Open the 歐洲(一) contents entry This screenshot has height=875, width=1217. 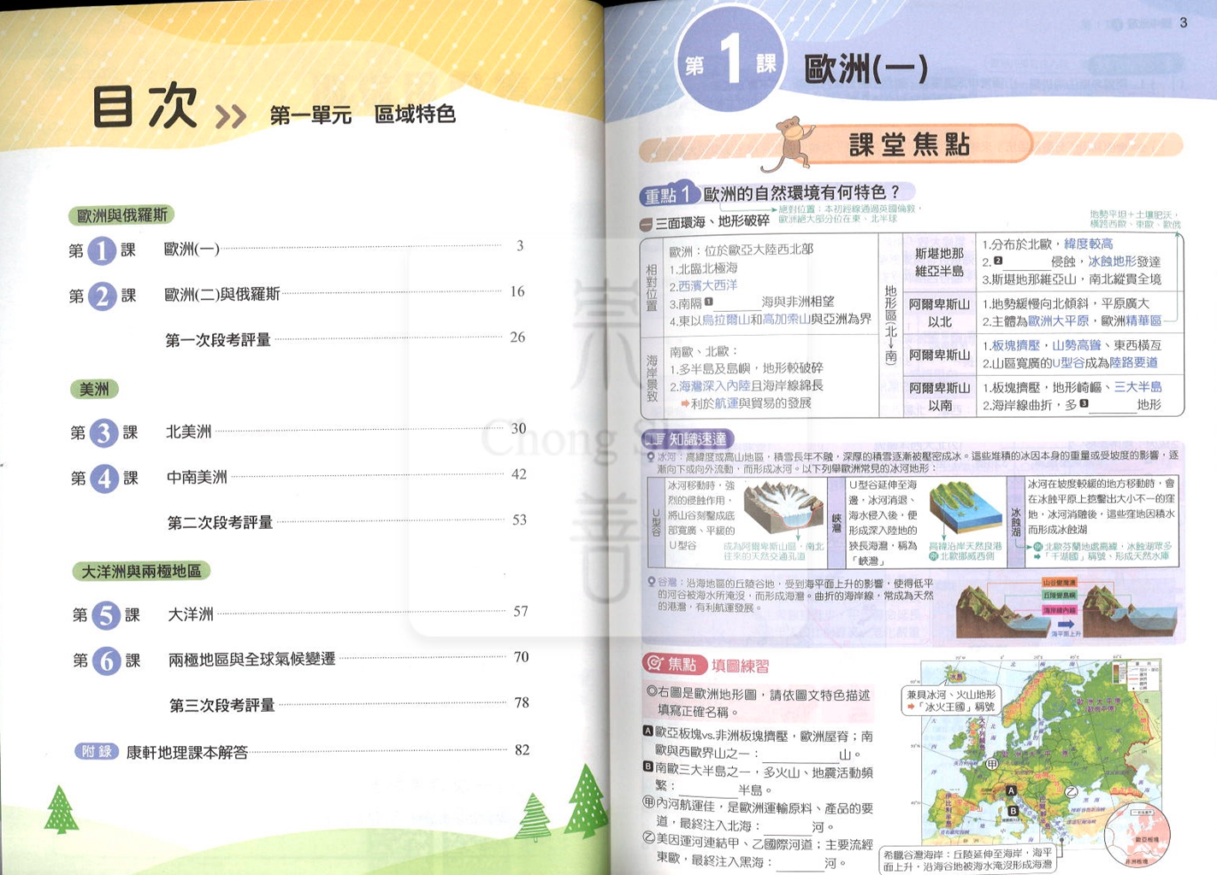pyautogui.click(x=192, y=250)
